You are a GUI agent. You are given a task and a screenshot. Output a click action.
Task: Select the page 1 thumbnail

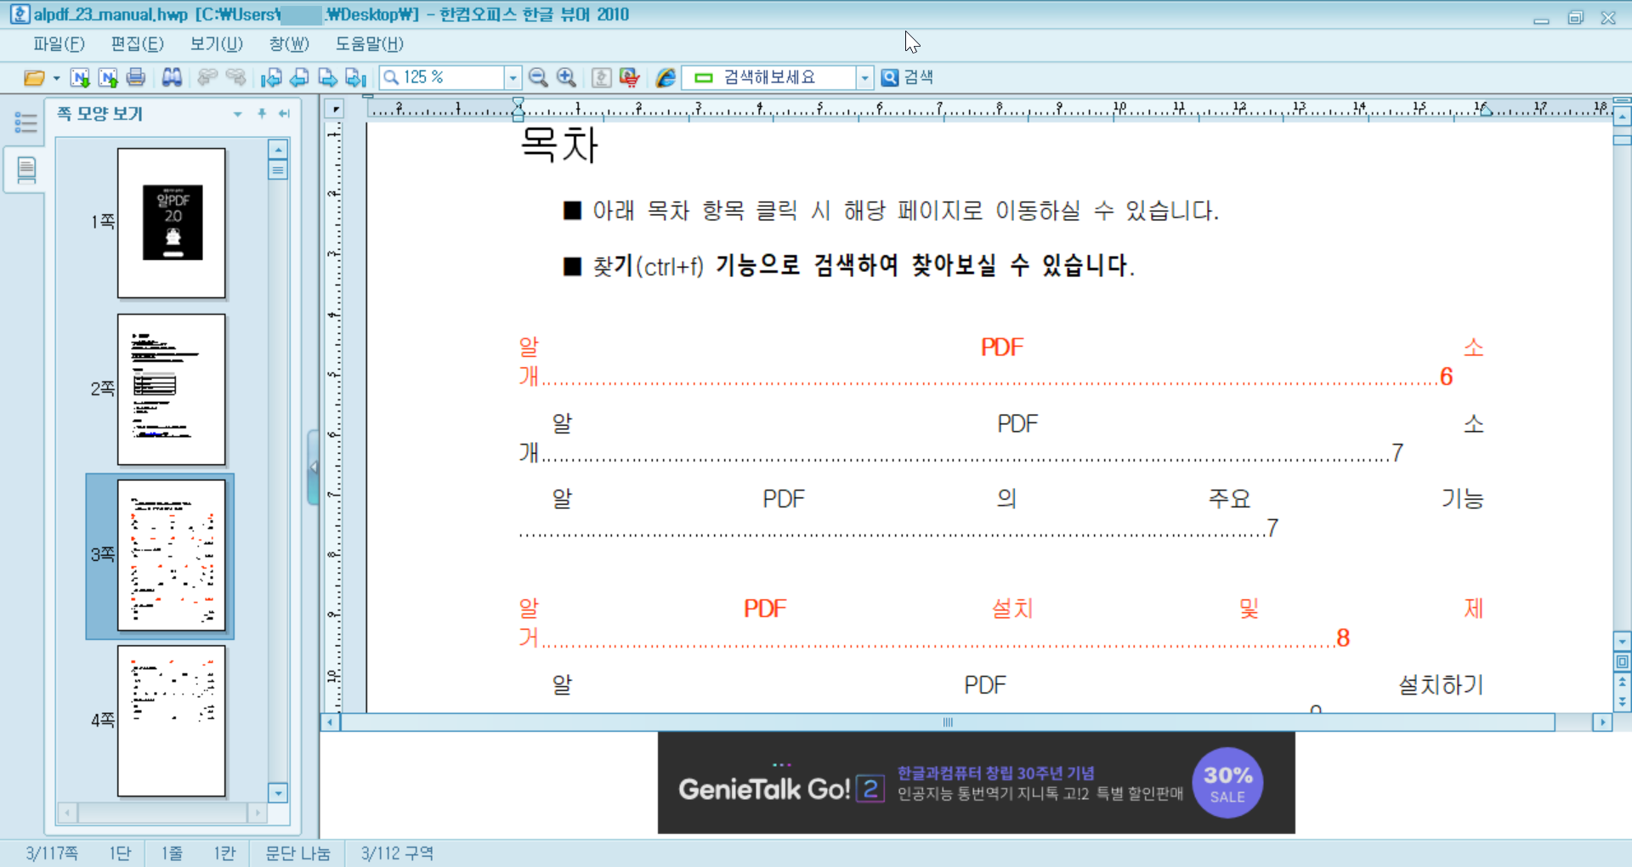[x=171, y=223]
